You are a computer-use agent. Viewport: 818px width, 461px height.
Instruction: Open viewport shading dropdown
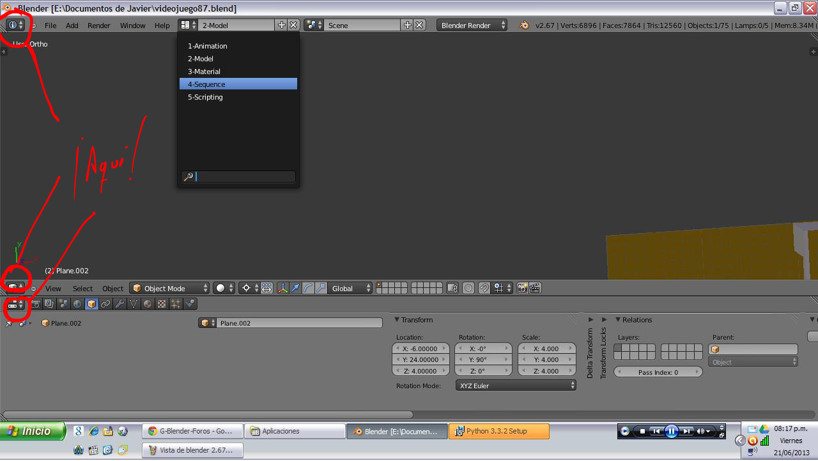224,288
